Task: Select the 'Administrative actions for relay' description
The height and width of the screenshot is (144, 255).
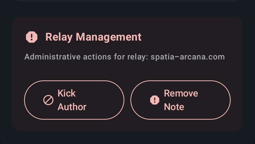Action: tap(86, 57)
